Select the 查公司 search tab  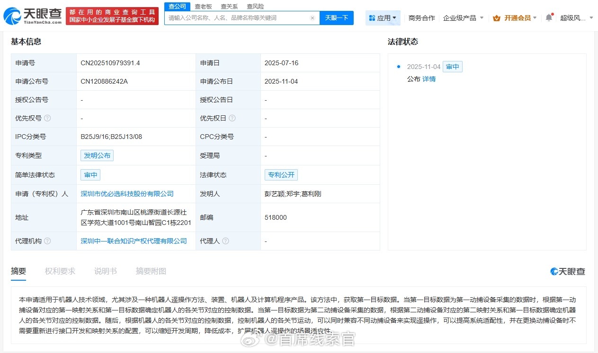click(x=178, y=6)
